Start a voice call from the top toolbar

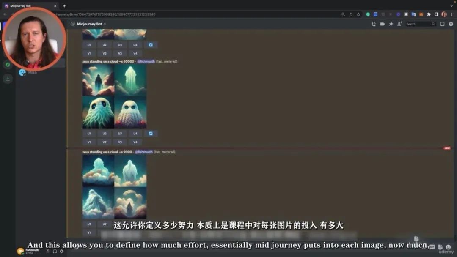click(x=374, y=24)
